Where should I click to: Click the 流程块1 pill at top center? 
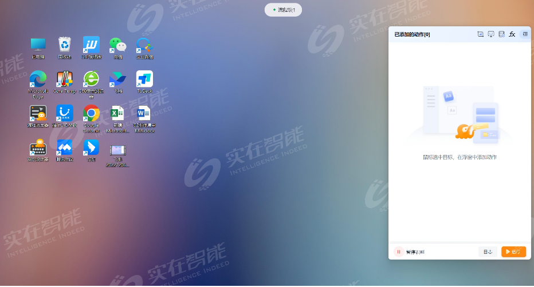(284, 10)
